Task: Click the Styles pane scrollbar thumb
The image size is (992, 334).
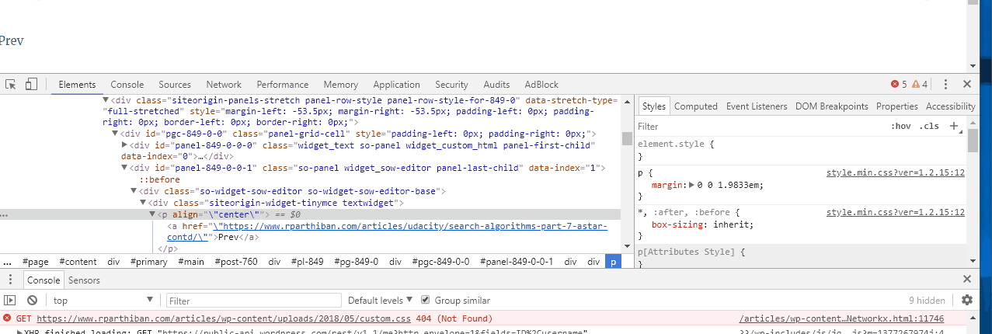Action: (973, 141)
